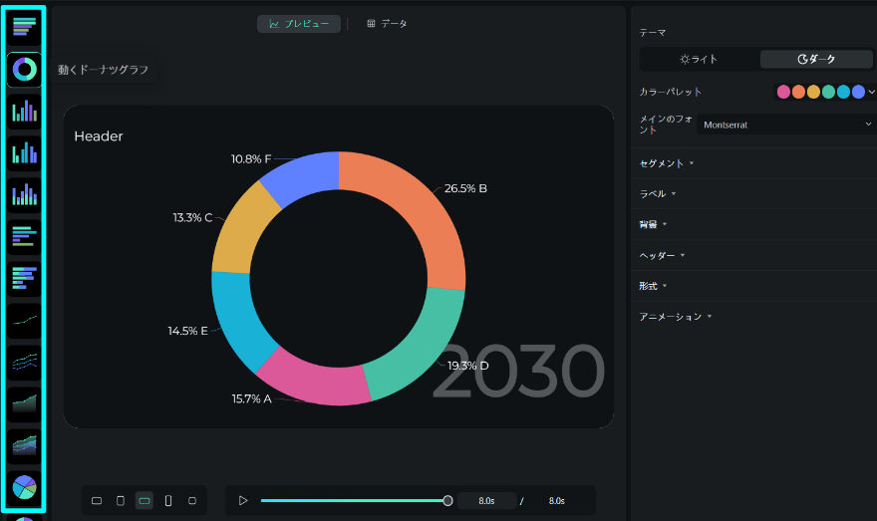Viewport: 877px width, 521px height.
Task: Click the テーマ section label
Action: pos(653,33)
